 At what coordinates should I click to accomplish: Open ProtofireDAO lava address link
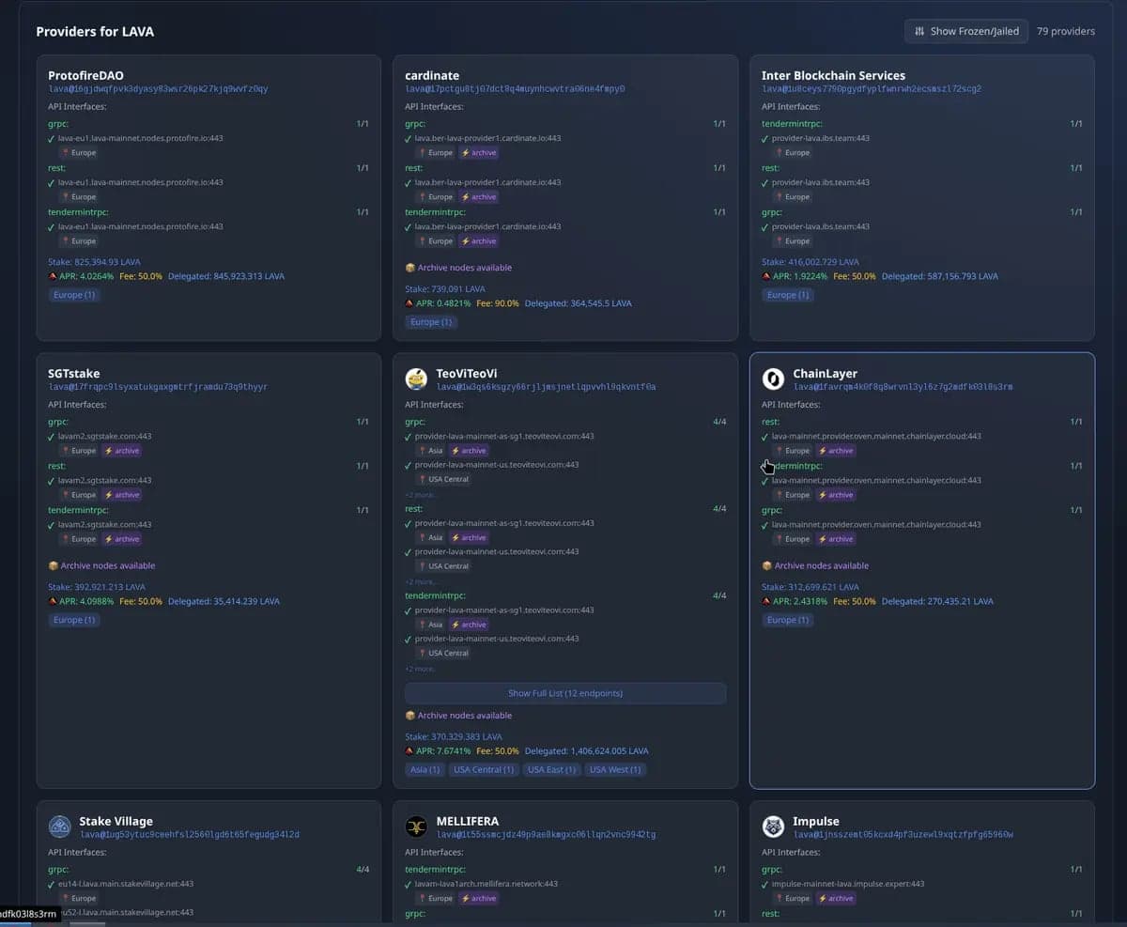point(158,89)
